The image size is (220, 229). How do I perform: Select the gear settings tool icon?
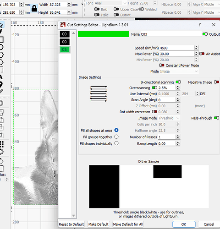click(x=1, y=152)
